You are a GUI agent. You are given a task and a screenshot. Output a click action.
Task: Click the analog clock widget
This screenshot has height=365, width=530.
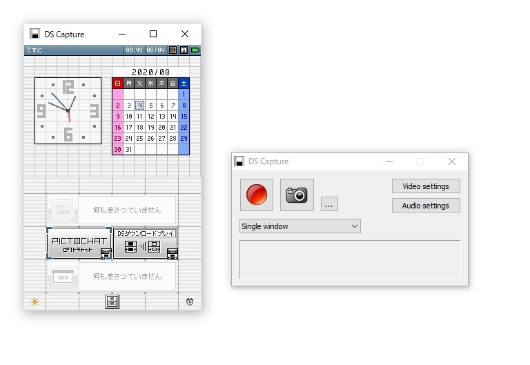point(68,111)
